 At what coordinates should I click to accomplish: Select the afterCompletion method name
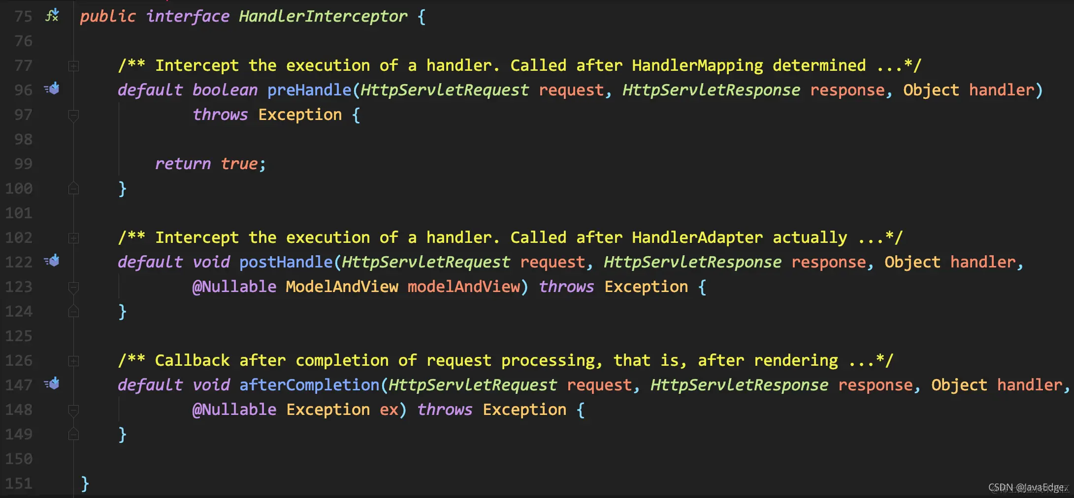309,385
